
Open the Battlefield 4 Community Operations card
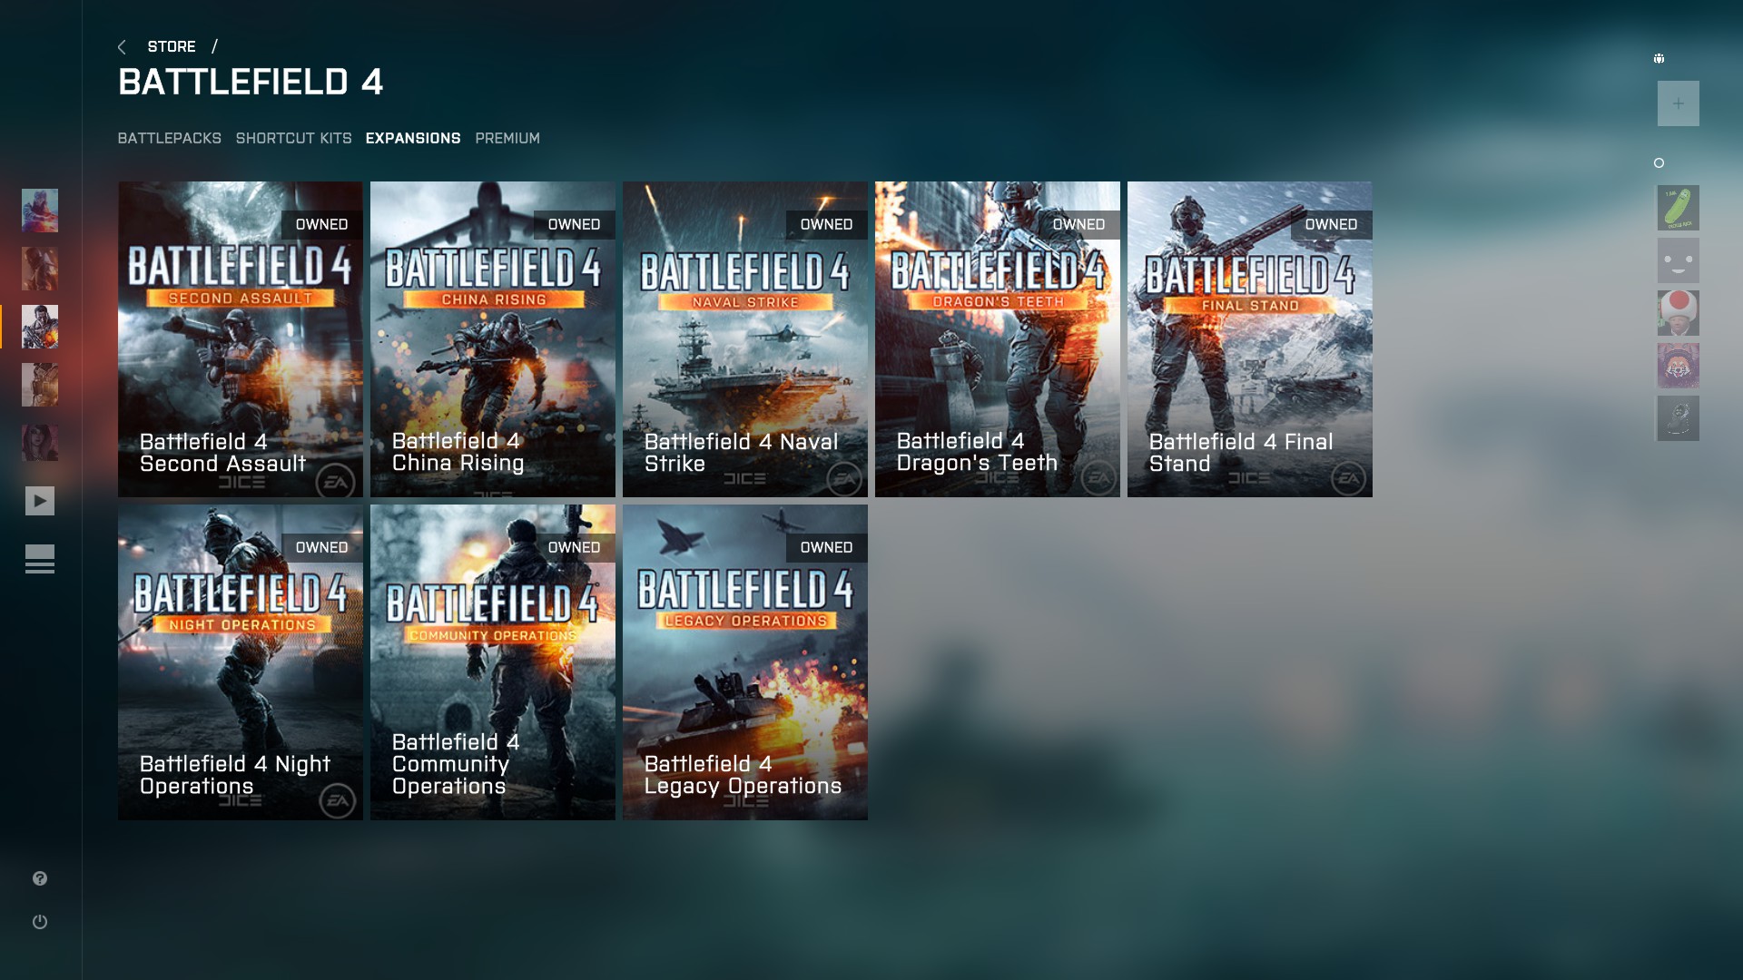[493, 662]
